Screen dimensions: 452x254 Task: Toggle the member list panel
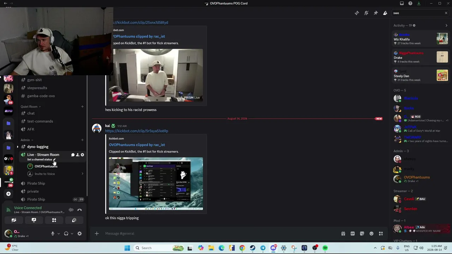pyautogui.click(x=385, y=13)
